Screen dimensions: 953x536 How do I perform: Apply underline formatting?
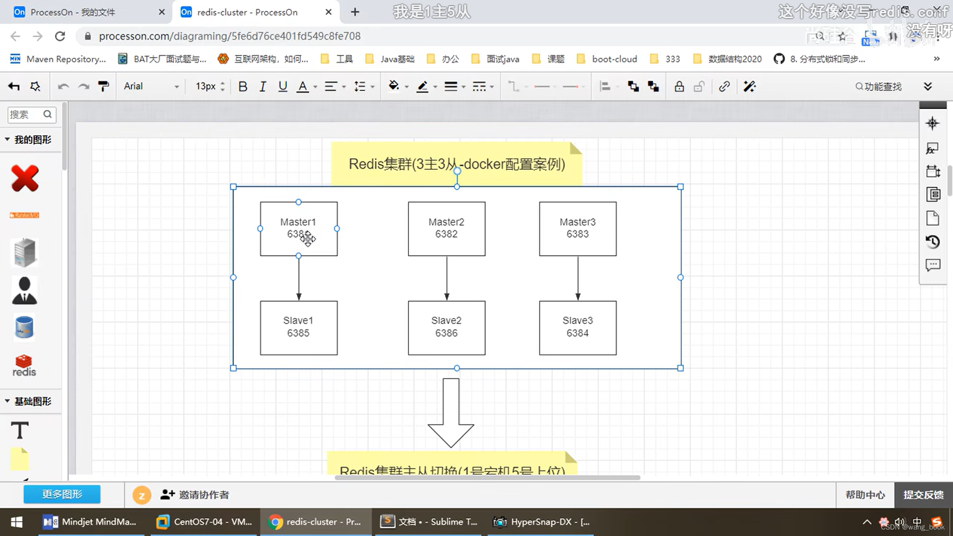coord(282,86)
